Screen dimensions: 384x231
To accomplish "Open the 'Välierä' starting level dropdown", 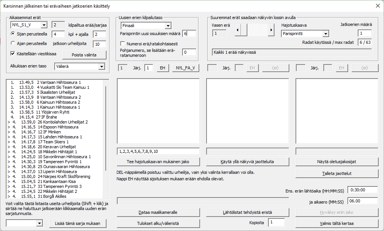I will click(101, 67).
